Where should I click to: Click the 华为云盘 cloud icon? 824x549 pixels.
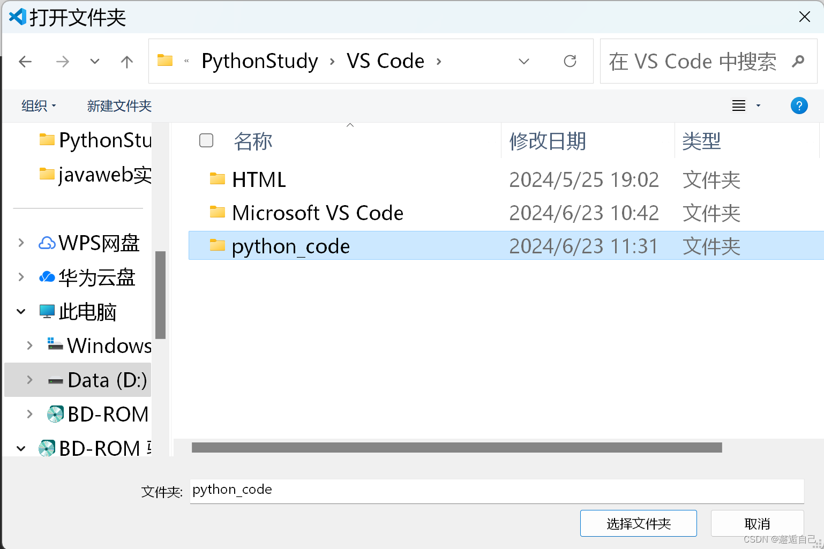[47, 277]
